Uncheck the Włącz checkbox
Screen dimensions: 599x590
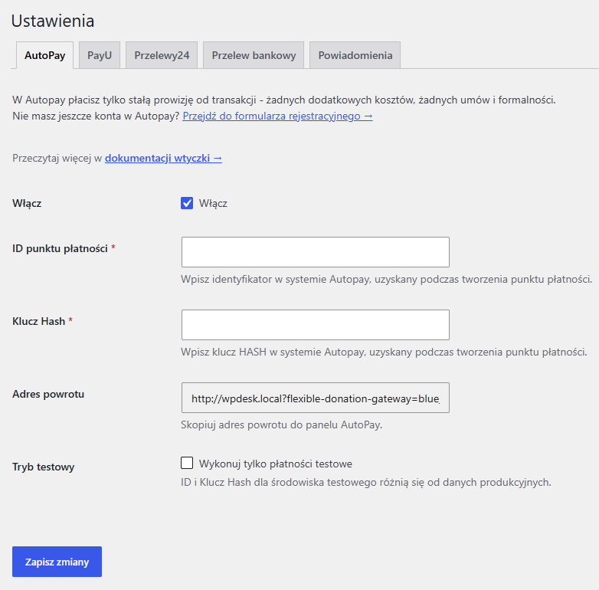(x=187, y=203)
